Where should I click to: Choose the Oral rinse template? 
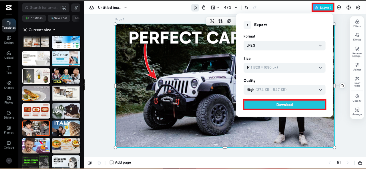coord(66,58)
